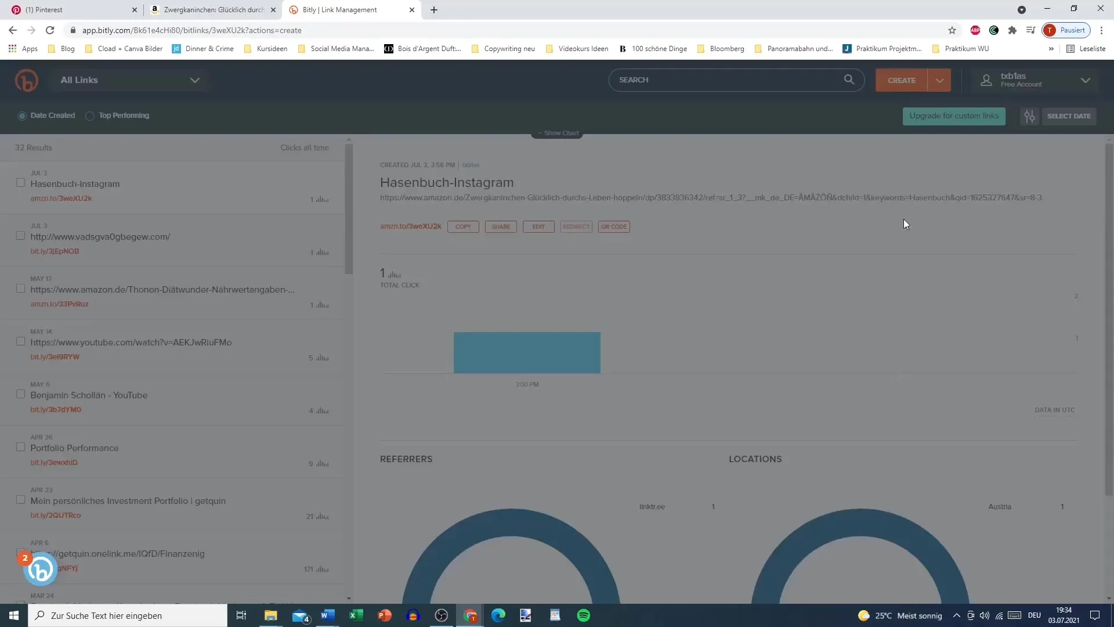The height and width of the screenshot is (627, 1114).
Task: Open the Task View taskbar icon
Action: click(241, 615)
